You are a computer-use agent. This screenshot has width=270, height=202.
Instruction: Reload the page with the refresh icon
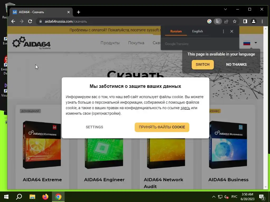pyautogui.click(x=30, y=21)
